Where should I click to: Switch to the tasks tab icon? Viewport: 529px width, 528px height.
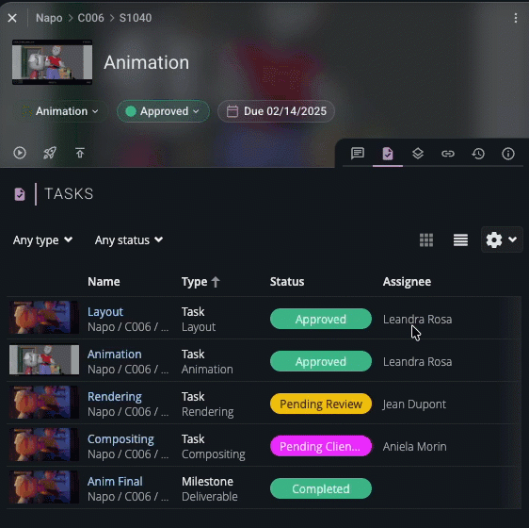point(388,154)
